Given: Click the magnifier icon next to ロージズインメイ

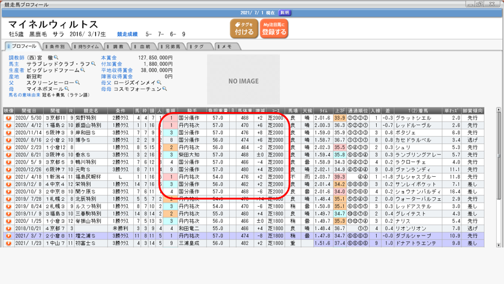Looking at the screenshot, I should 159,83.
